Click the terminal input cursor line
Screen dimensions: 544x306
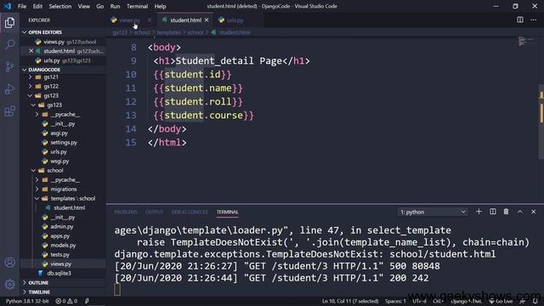point(117,290)
